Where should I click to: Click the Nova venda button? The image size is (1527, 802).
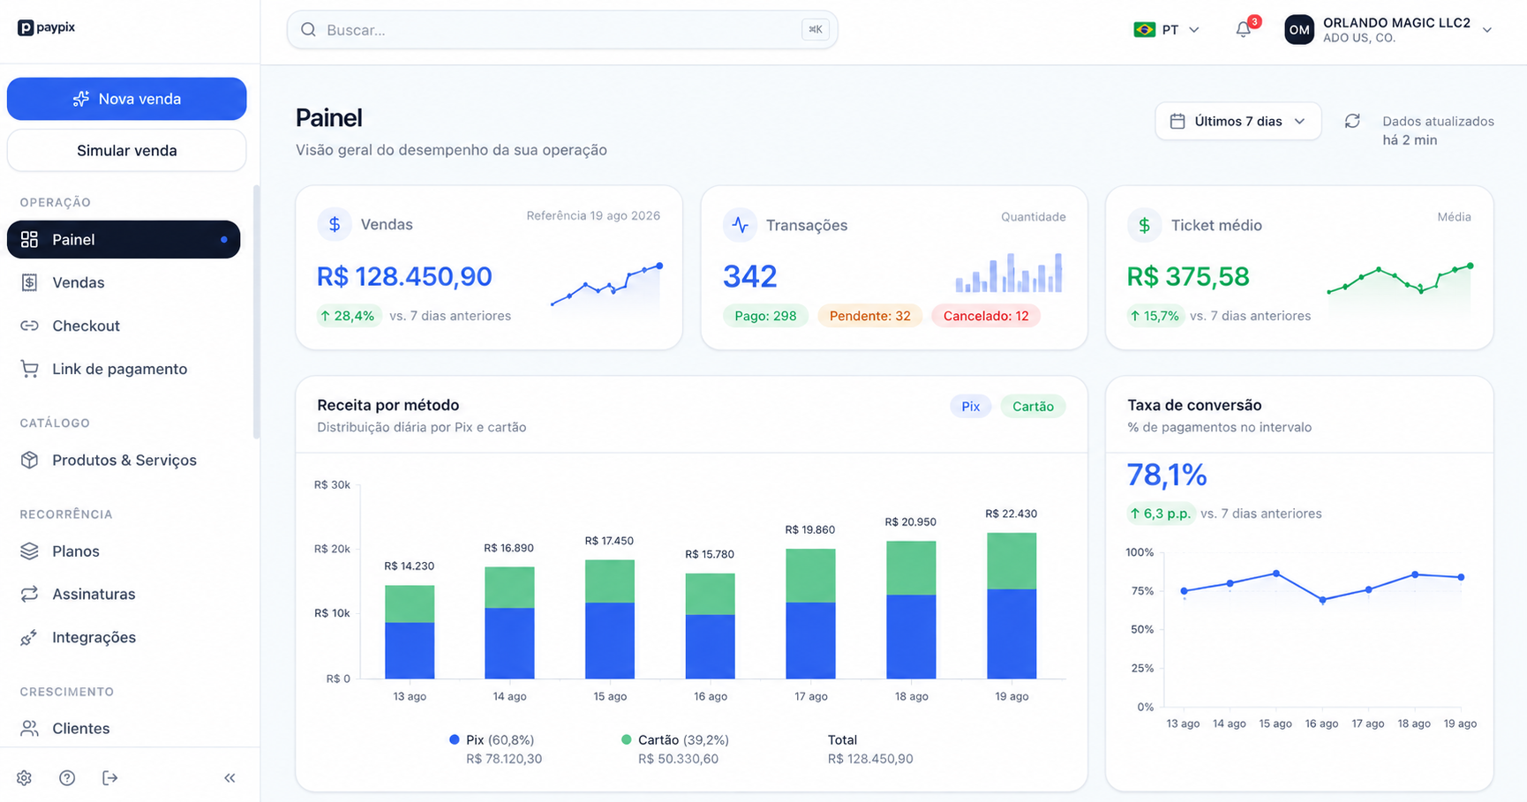(x=127, y=99)
